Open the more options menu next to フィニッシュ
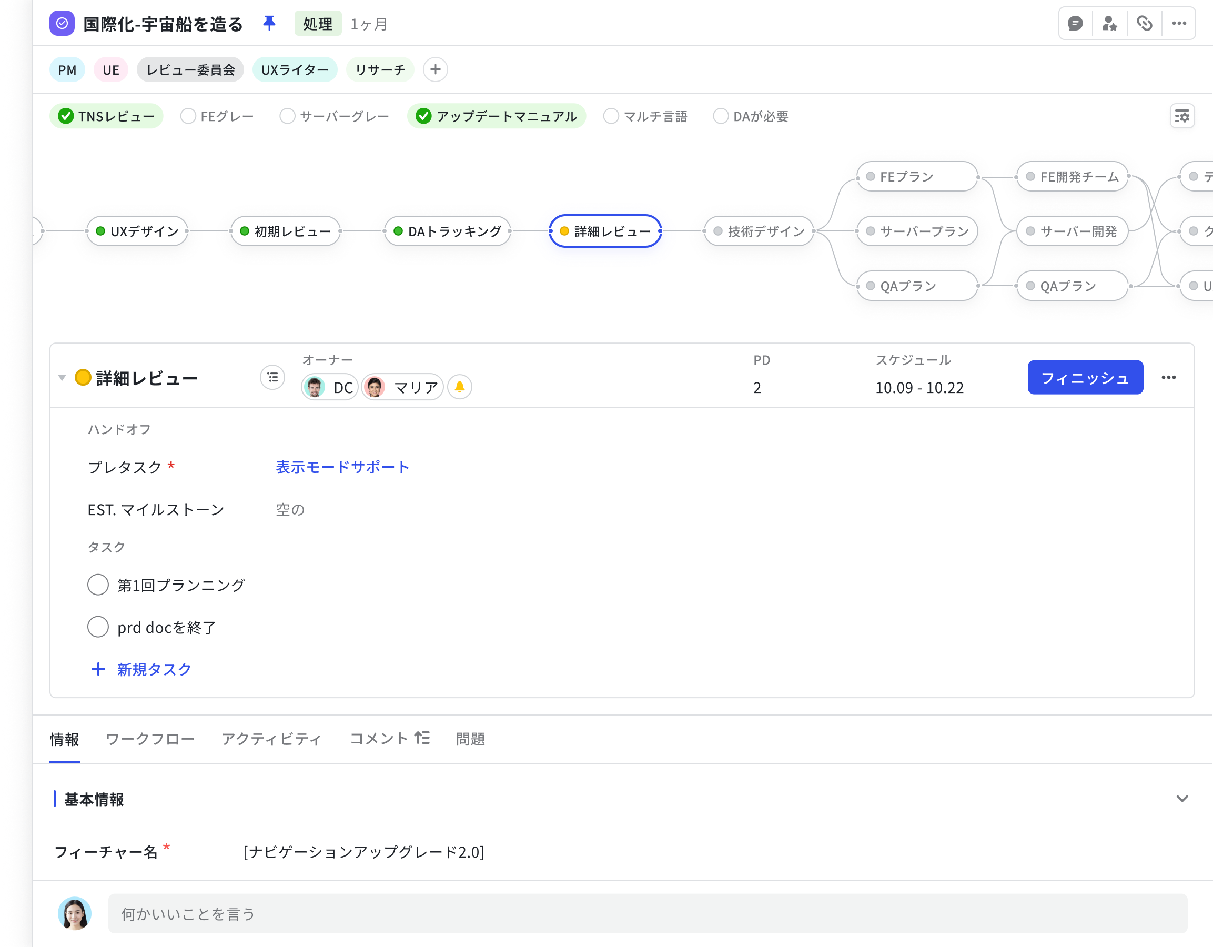This screenshot has width=1213, height=947. [x=1169, y=378]
